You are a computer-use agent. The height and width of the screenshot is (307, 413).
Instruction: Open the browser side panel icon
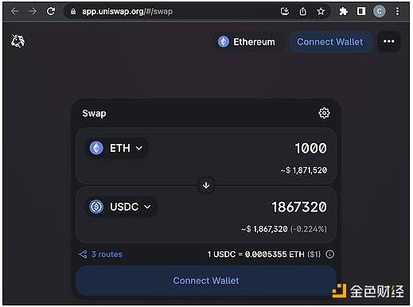point(361,11)
